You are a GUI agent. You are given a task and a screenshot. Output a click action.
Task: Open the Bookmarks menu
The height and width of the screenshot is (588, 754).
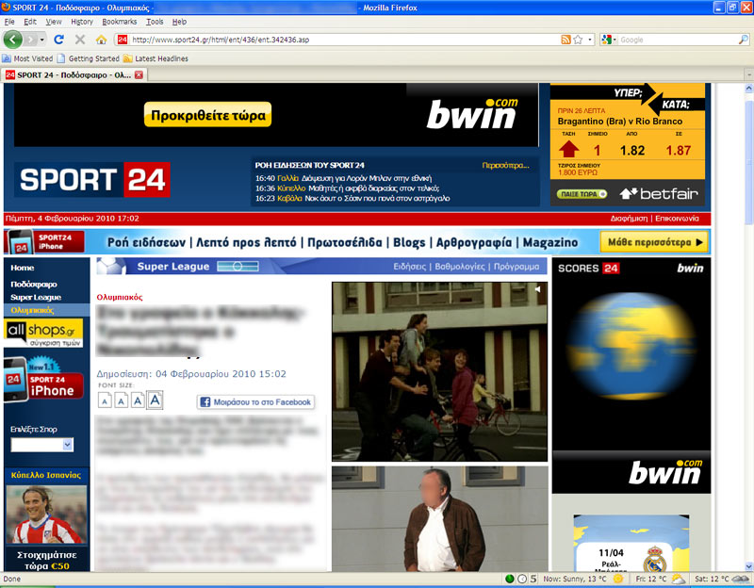click(x=120, y=22)
